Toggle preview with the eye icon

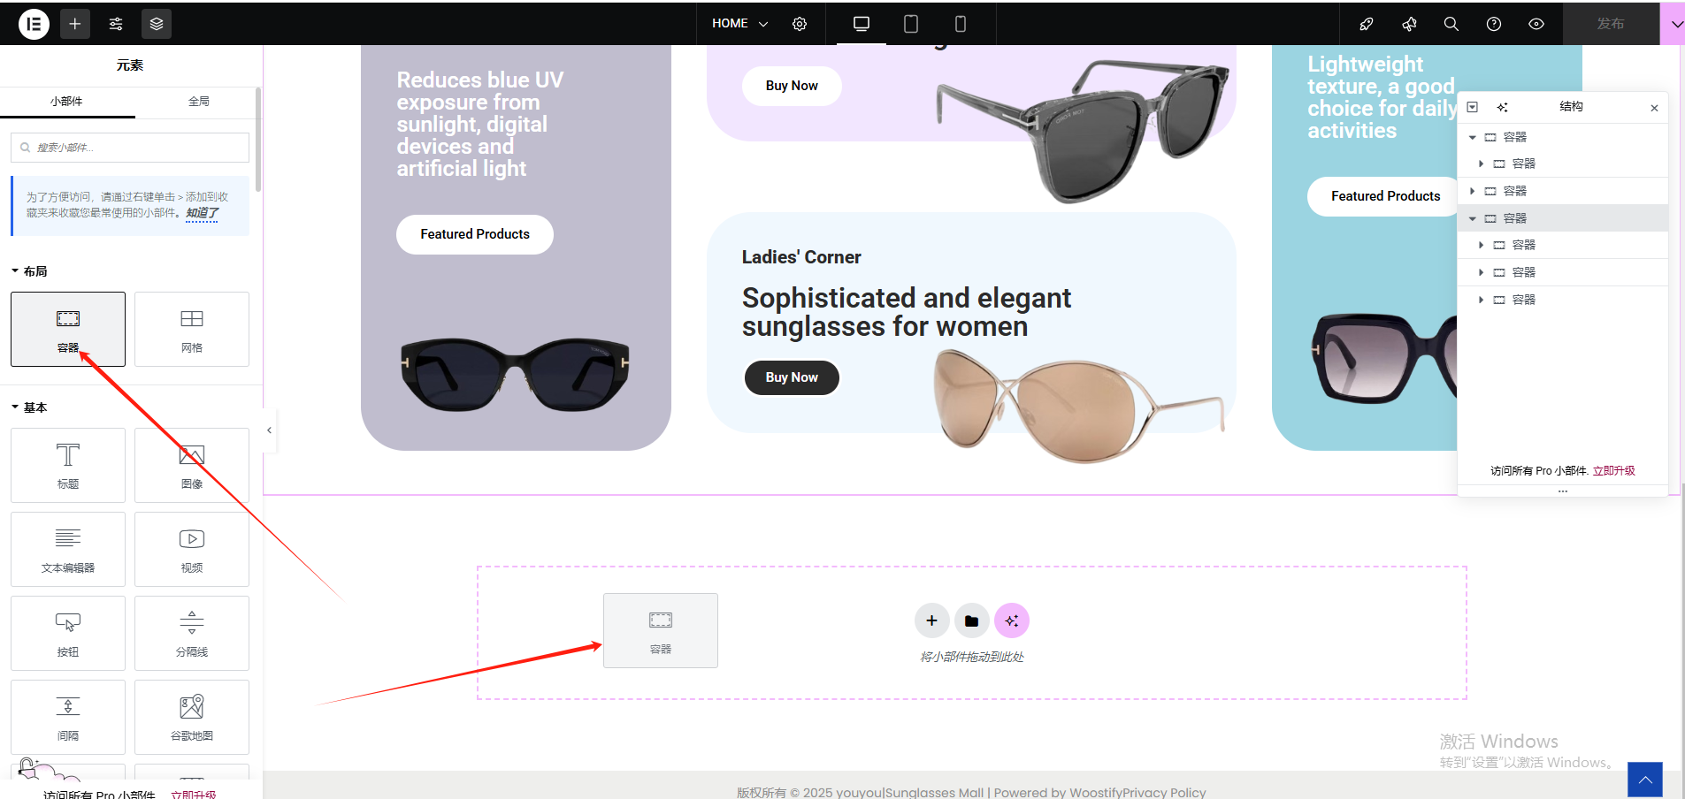click(1536, 24)
